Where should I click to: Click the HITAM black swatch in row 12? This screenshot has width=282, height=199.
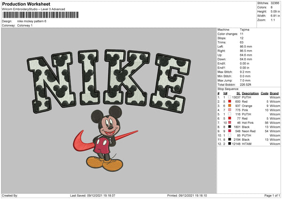tap(230, 144)
